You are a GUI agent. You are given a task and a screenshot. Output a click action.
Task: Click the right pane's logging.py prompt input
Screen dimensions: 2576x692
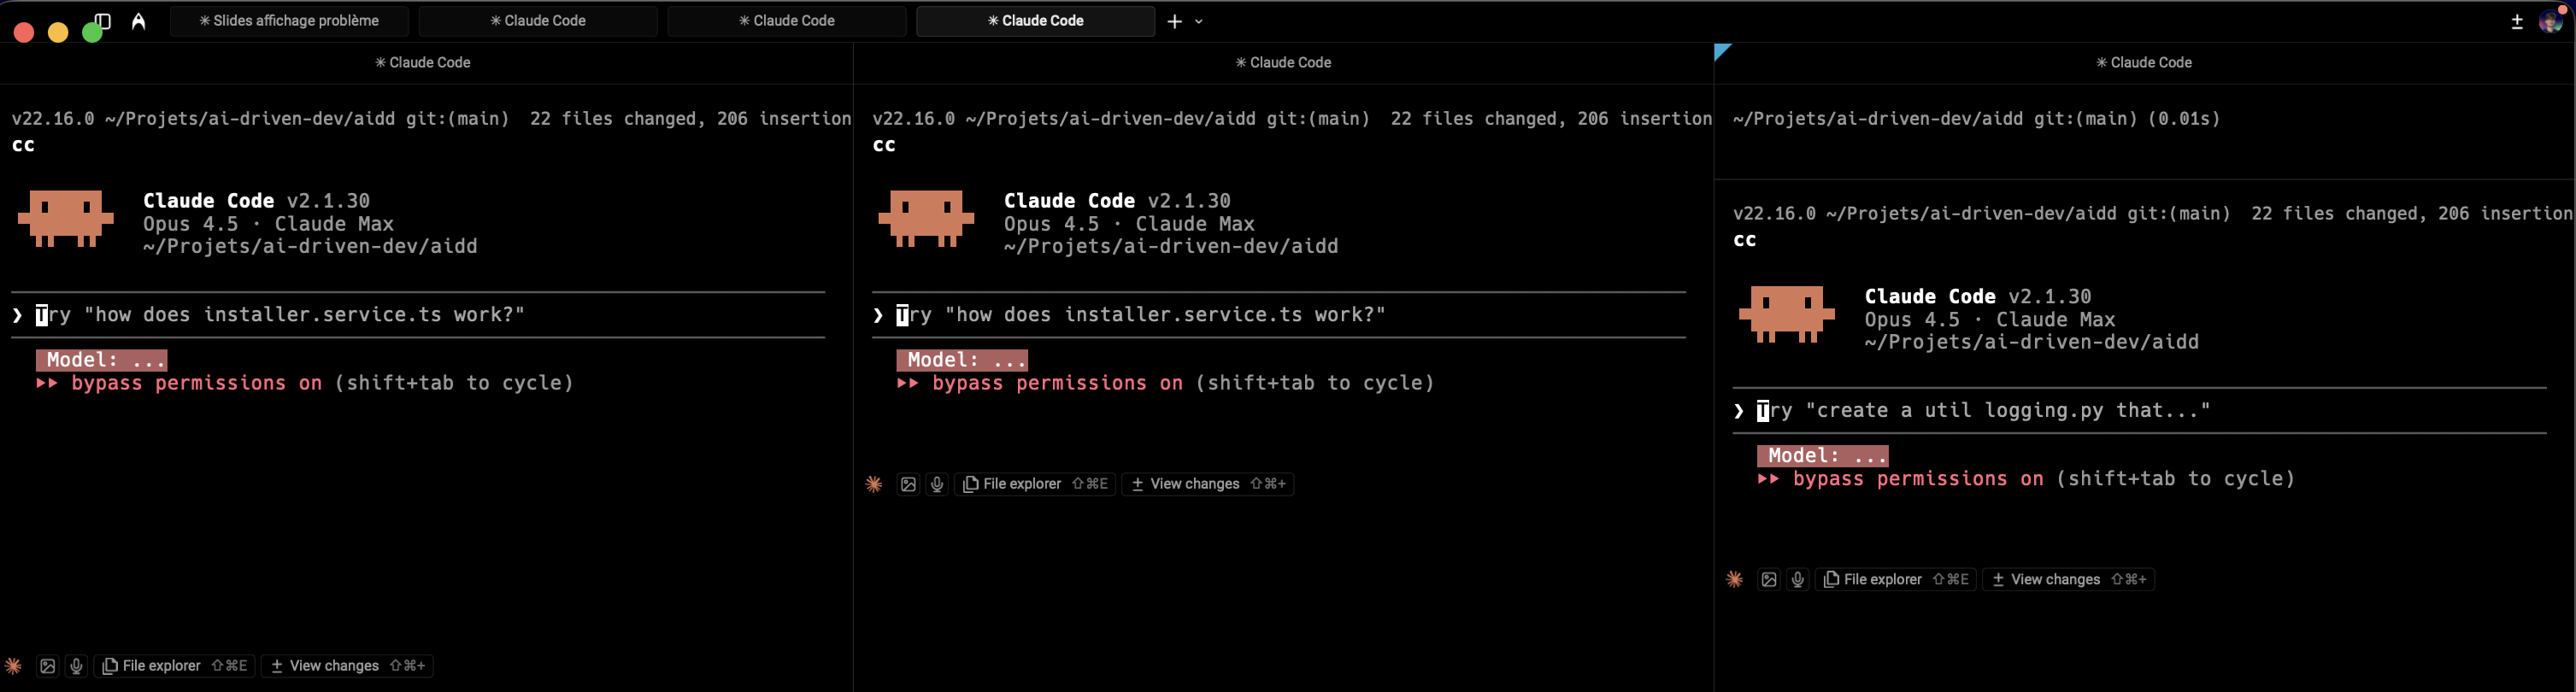[2140, 411]
